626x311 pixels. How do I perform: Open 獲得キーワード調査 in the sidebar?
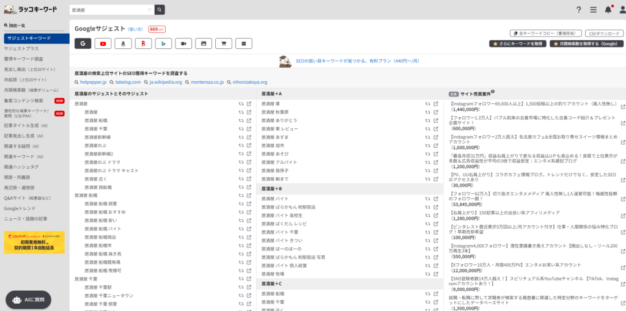[24, 59]
